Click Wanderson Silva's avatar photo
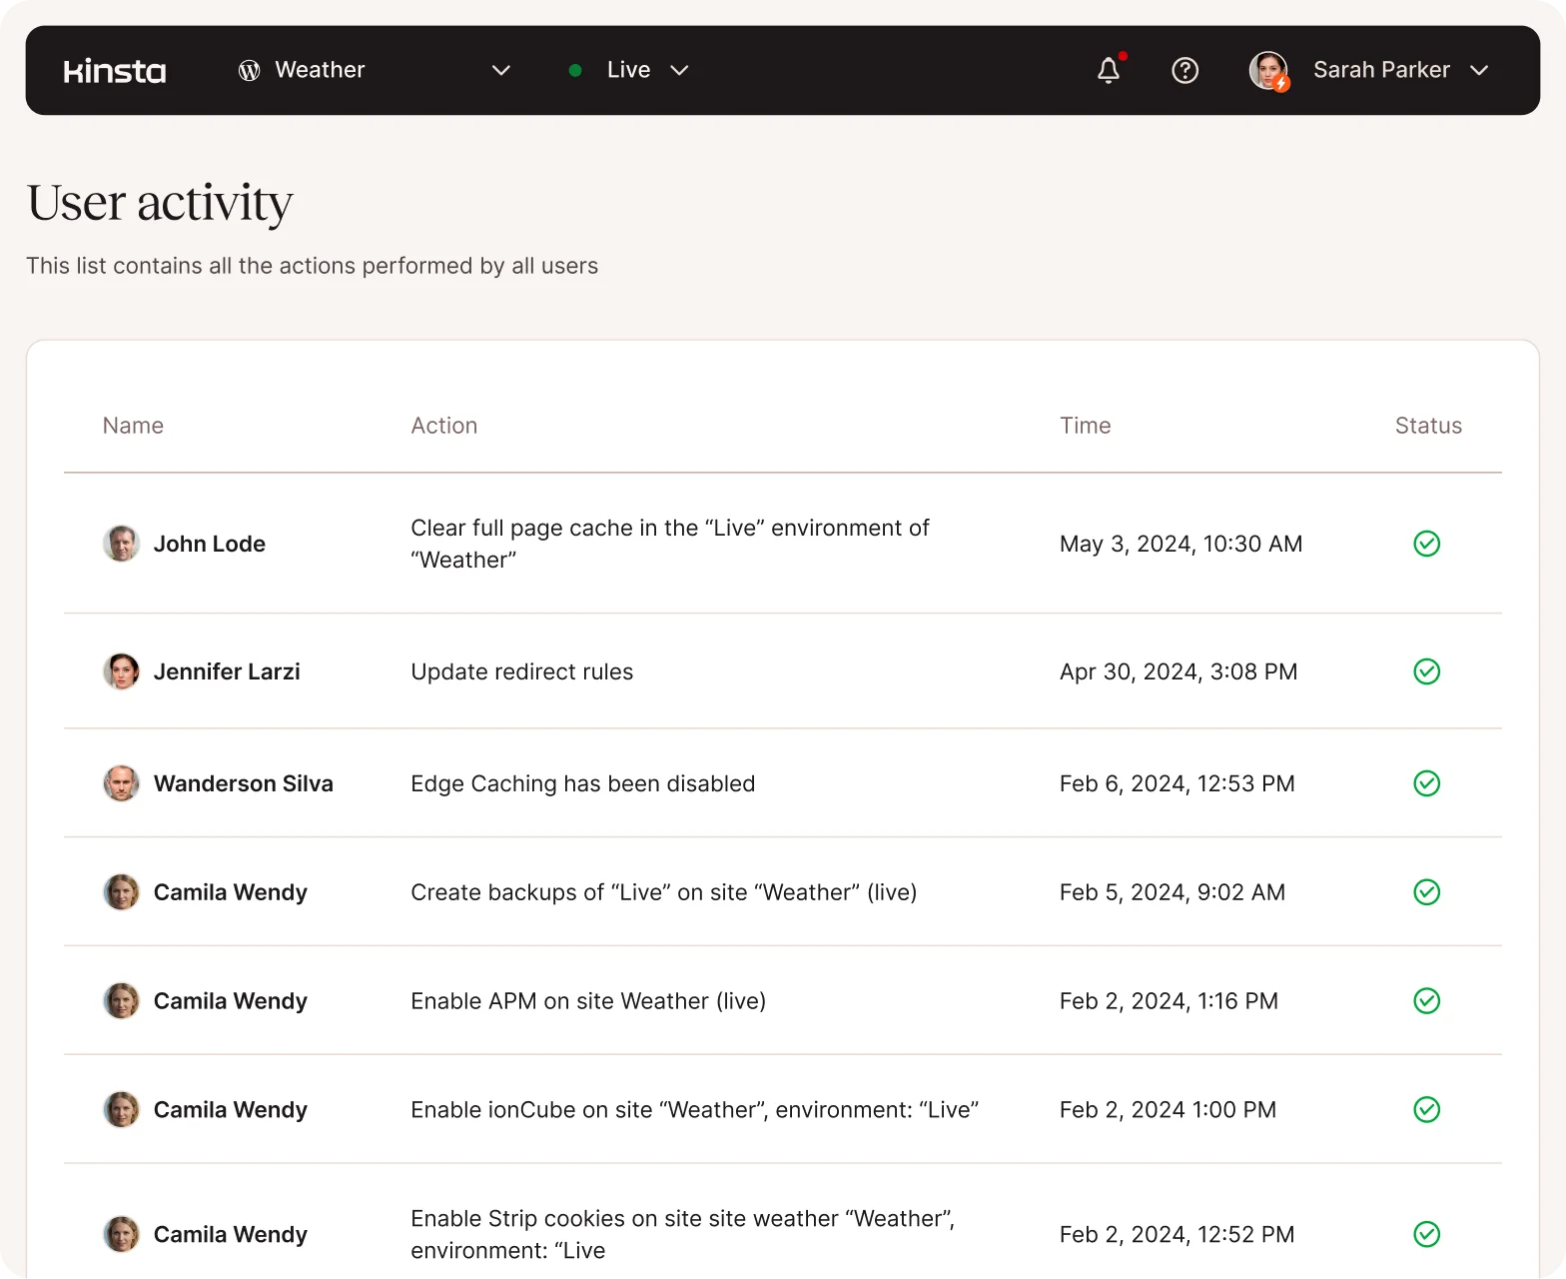 121,783
